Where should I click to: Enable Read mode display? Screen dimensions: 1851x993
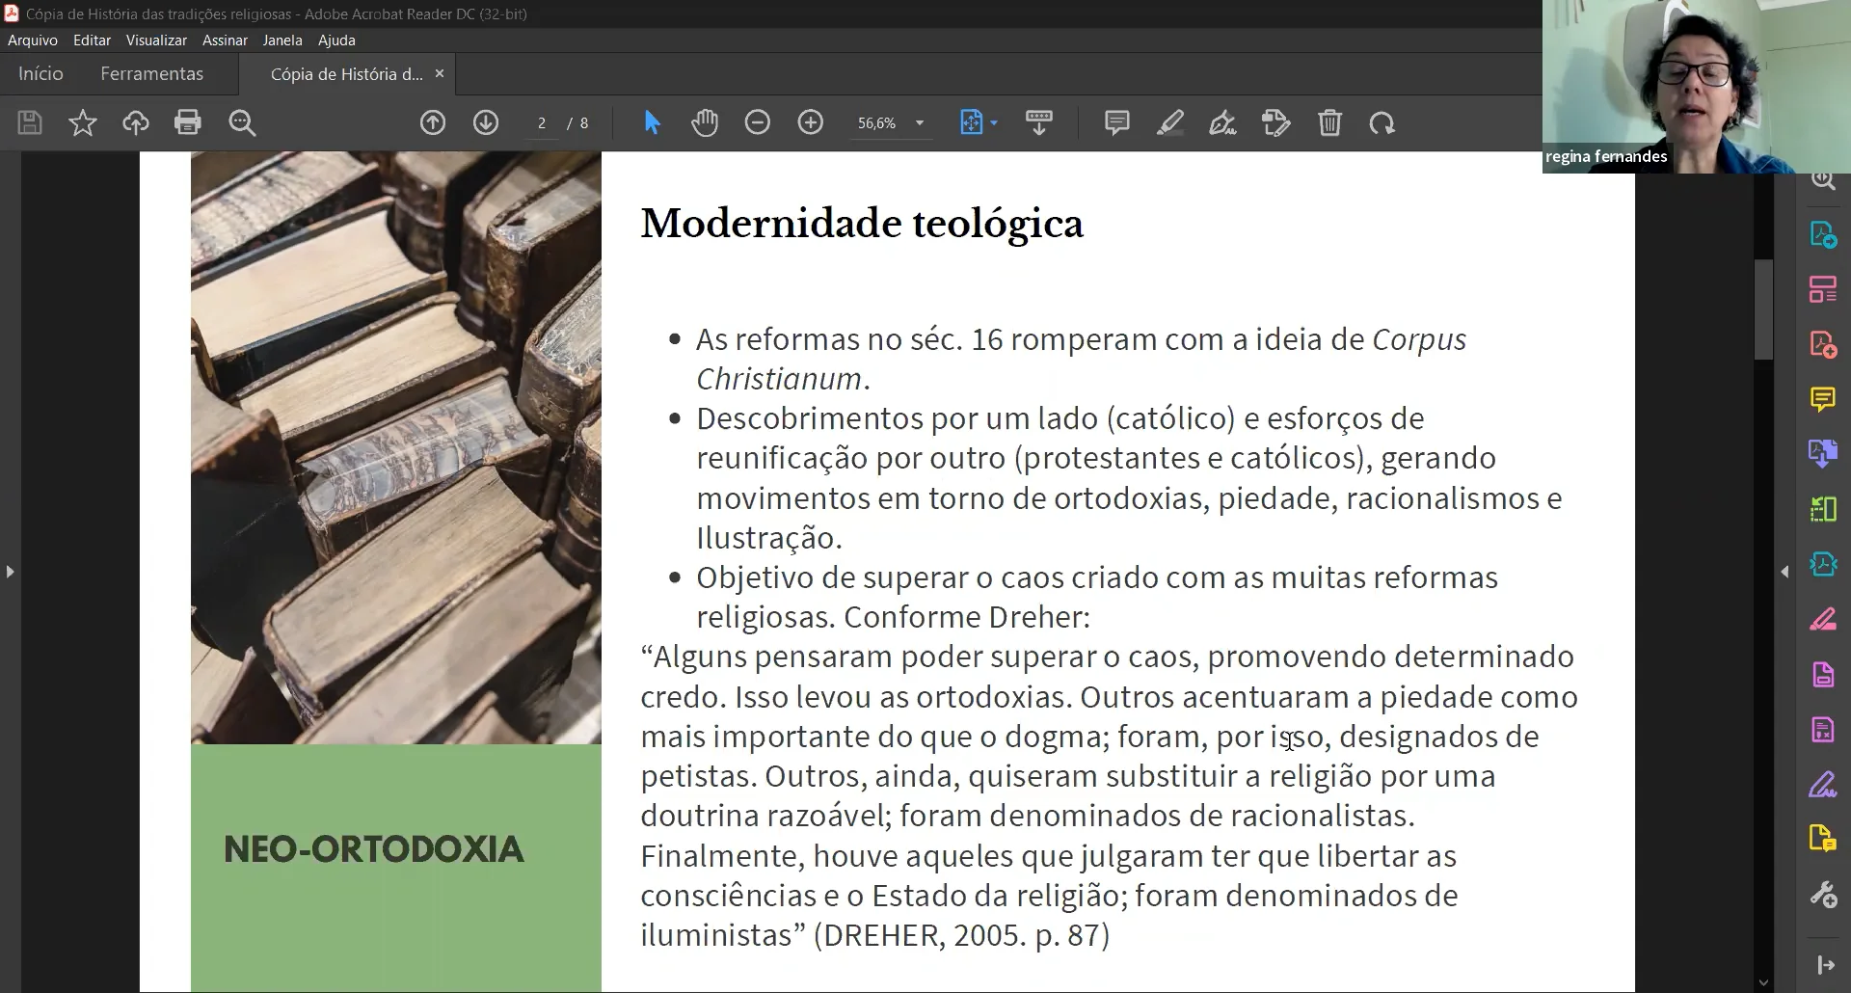(1039, 122)
